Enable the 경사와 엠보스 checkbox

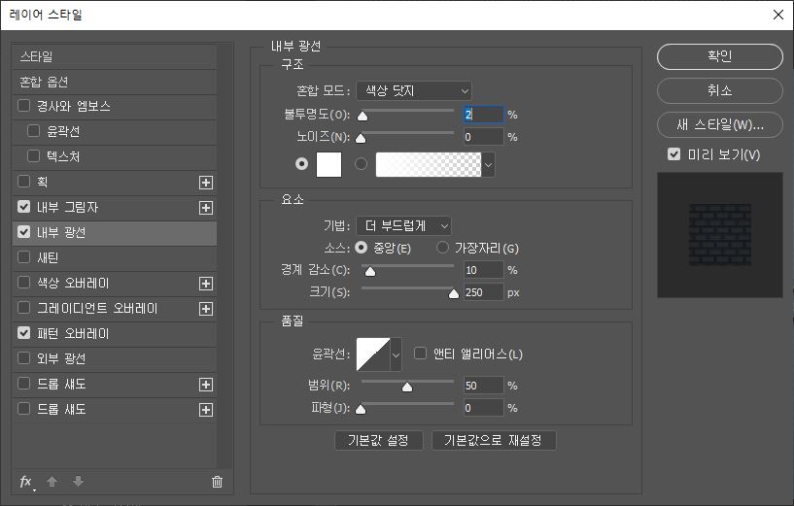tap(23, 106)
